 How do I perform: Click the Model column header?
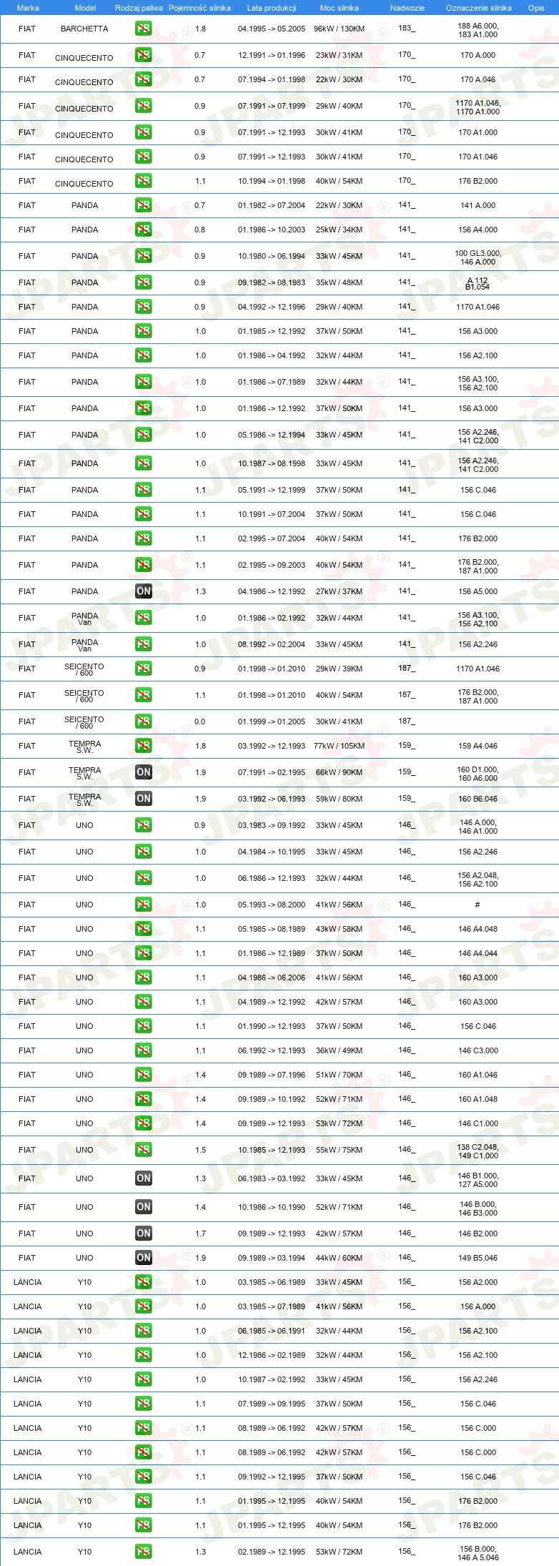pos(85,8)
